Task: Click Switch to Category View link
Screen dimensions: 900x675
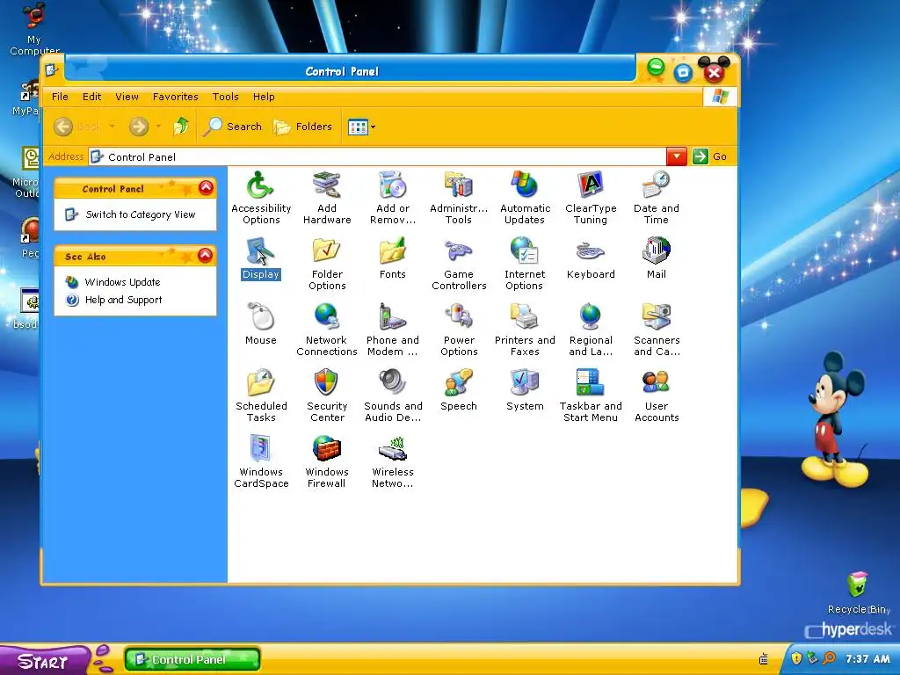Action: pyautogui.click(x=141, y=214)
